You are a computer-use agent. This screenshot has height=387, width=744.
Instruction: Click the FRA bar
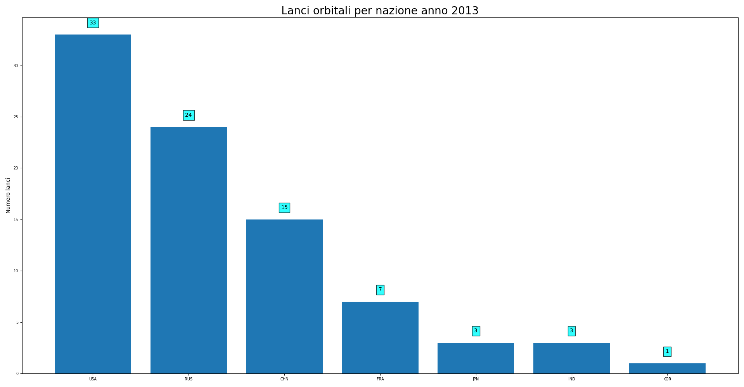pos(380,337)
